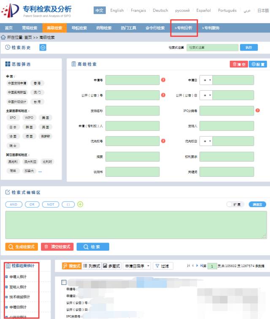
Task: Click the red 清空 button
Action: pos(239,64)
